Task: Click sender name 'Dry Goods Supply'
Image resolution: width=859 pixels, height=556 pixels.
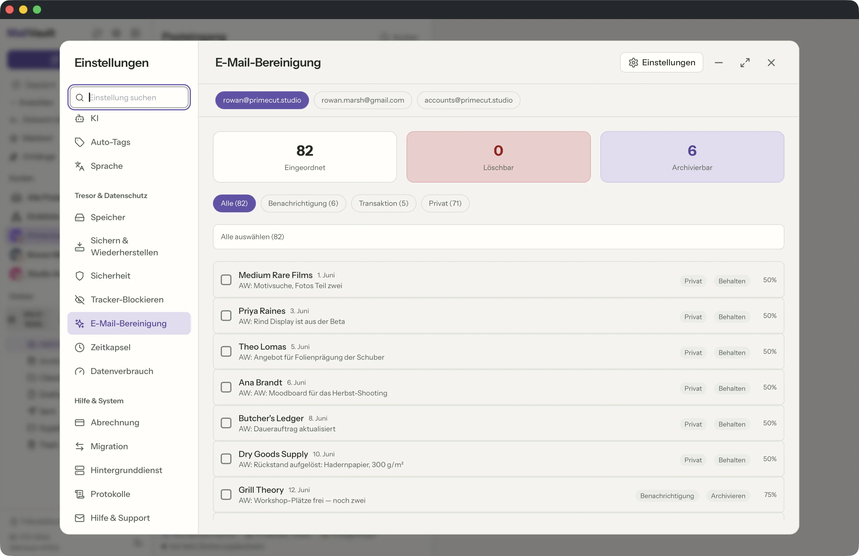Action: (x=273, y=454)
